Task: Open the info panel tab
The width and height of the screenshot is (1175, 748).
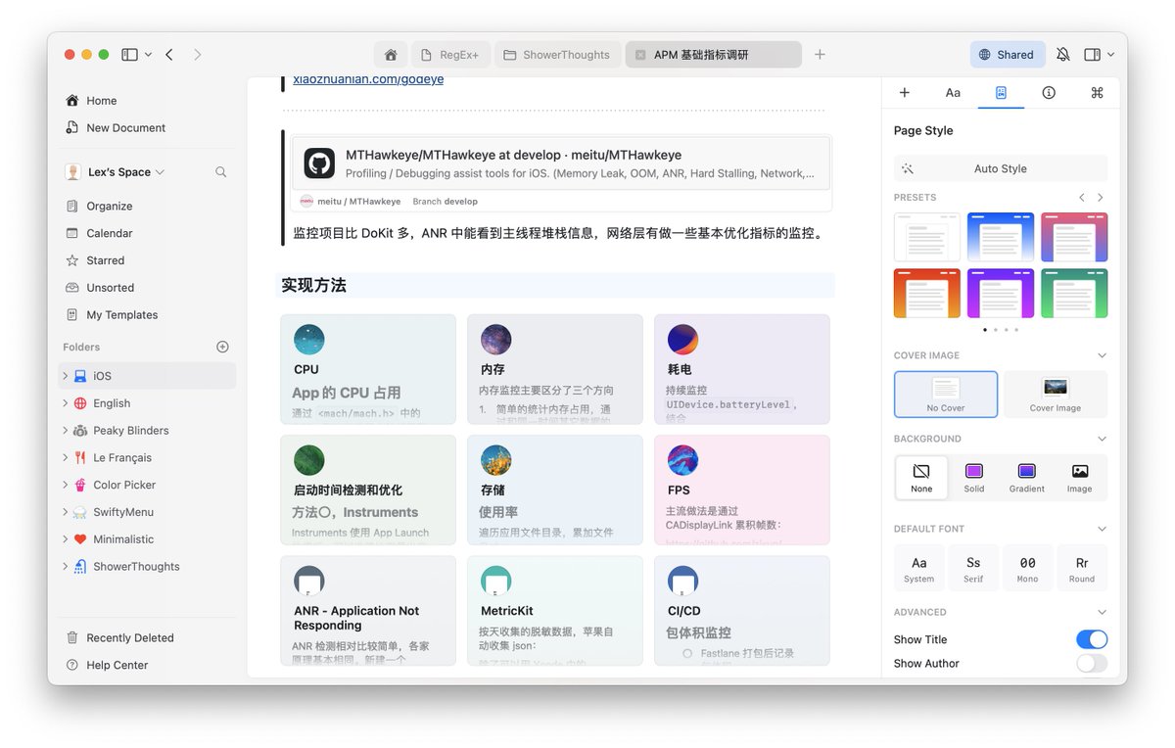Action: click(x=1049, y=93)
